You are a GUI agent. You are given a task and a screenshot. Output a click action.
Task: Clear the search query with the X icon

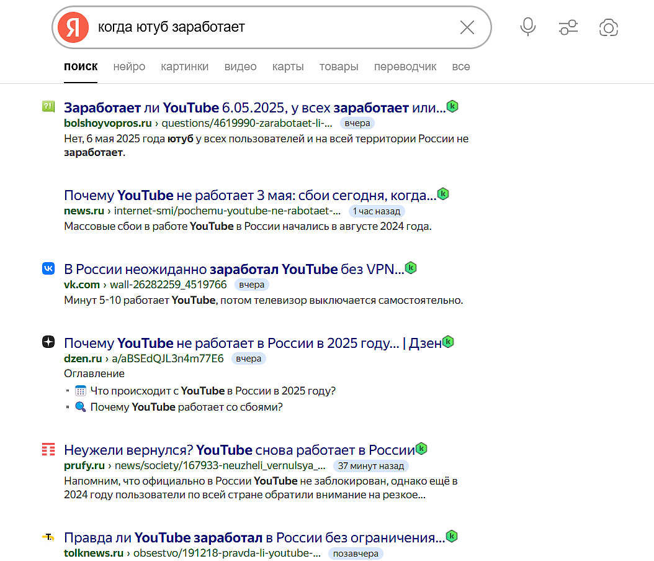point(467,27)
